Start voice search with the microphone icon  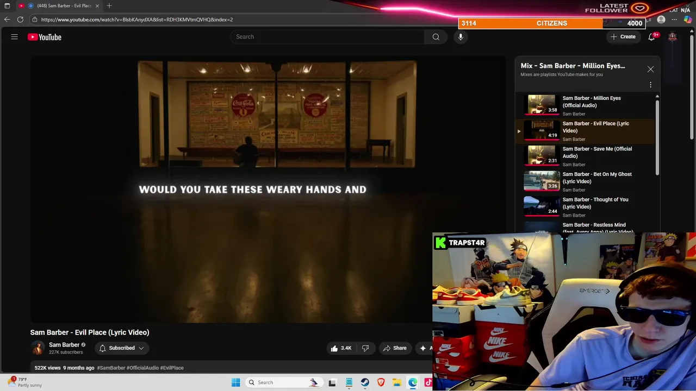pos(461,37)
